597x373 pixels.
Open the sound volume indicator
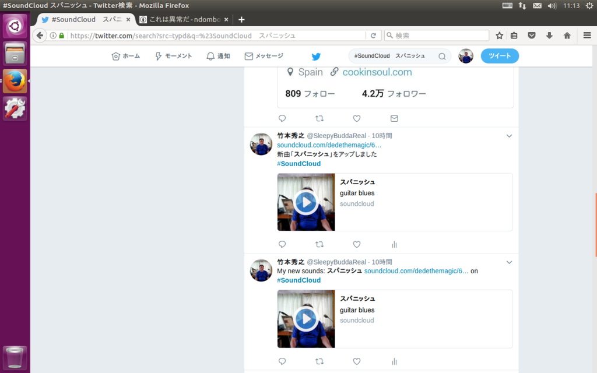click(x=552, y=5)
